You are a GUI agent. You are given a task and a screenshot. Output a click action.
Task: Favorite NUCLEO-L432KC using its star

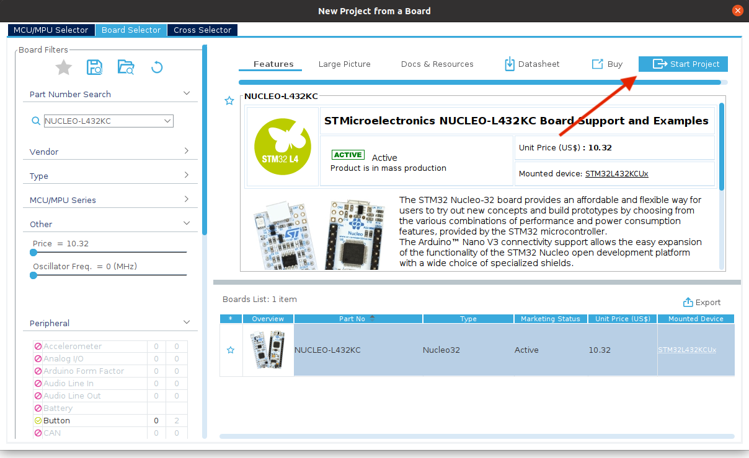pyautogui.click(x=230, y=350)
